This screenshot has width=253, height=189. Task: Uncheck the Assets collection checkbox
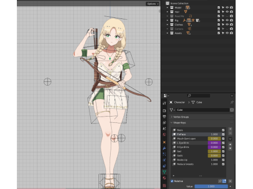click(x=219, y=33)
